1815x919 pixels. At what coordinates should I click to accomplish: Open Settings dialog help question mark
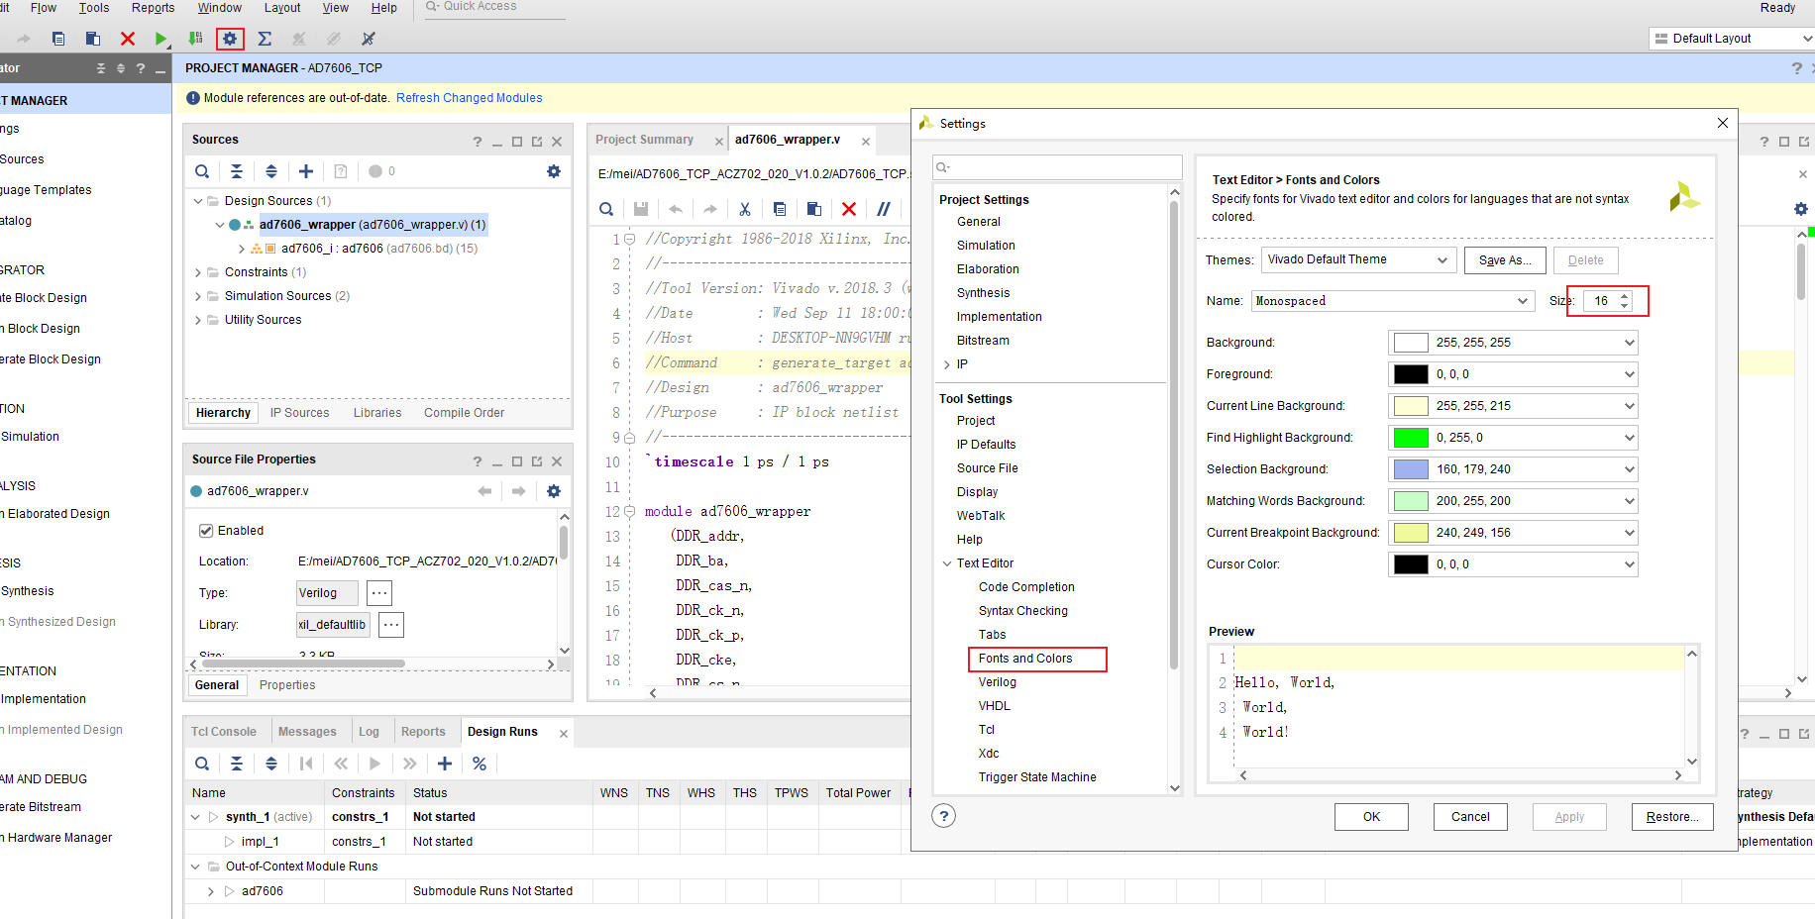(x=944, y=816)
